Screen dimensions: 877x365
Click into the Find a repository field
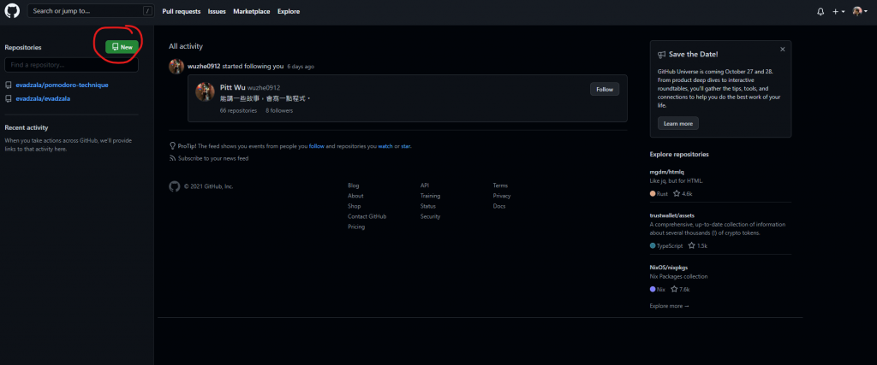[72, 65]
